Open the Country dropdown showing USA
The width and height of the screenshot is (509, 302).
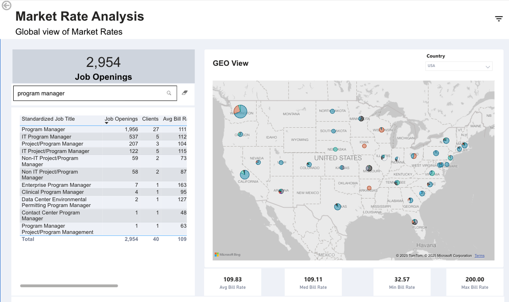click(x=459, y=66)
